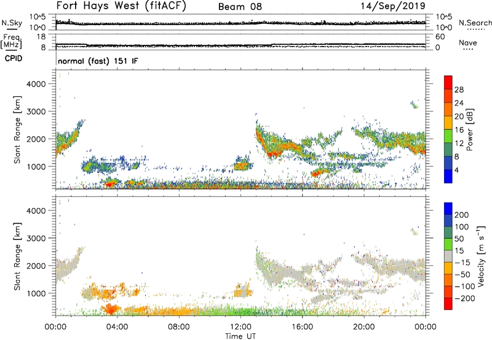Click the power scale value '4'

tap(457, 171)
